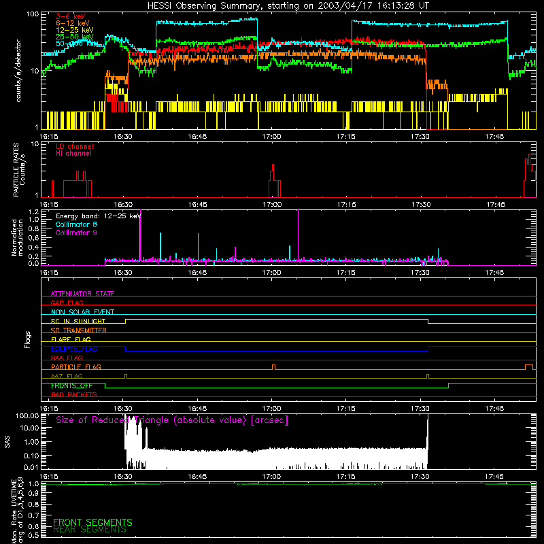Click the counts/s/detector axis label
This screenshot has width=544, height=544.
pyautogui.click(x=18, y=71)
